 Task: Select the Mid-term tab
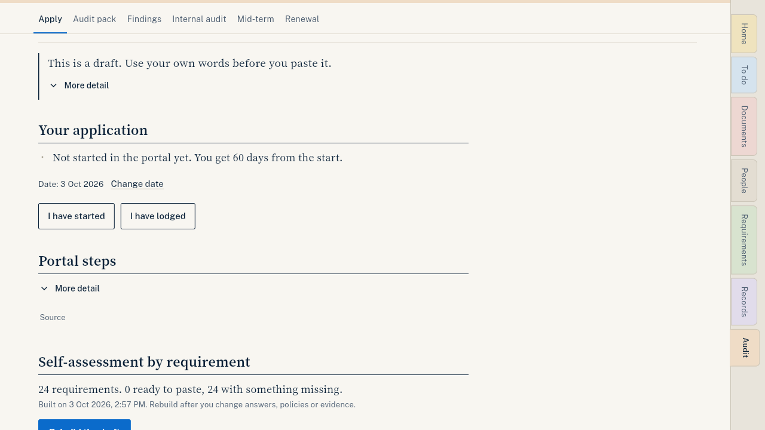click(x=255, y=19)
